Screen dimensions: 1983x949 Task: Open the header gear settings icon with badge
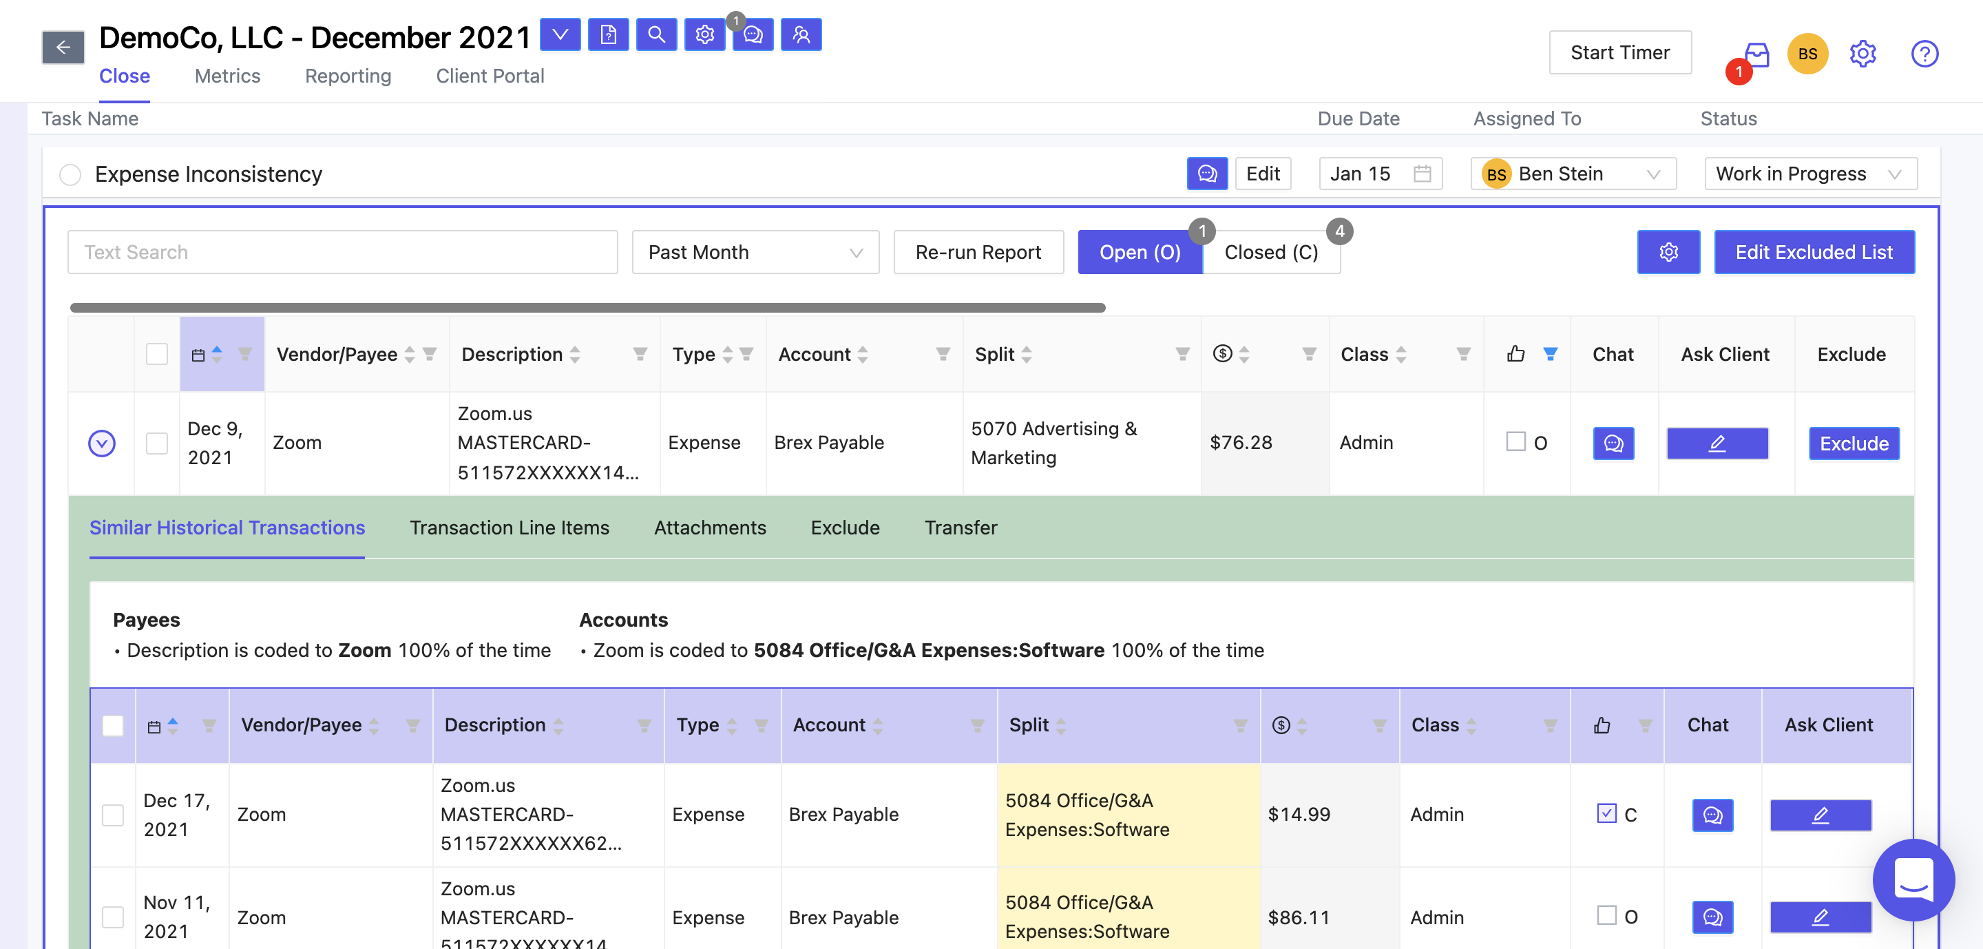pyautogui.click(x=704, y=34)
